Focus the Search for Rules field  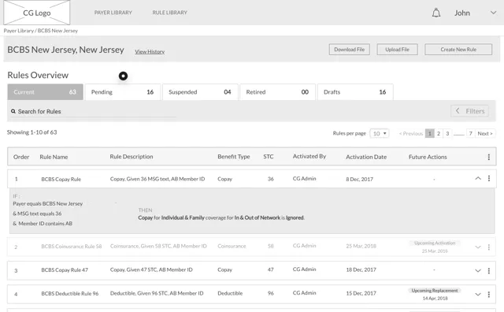[x=93, y=112]
